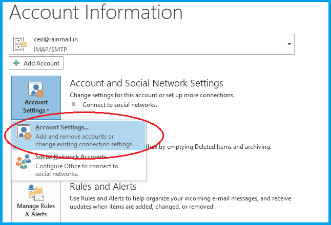Image resolution: width=331 pixels, height=225 pixels.
Task: Click the large Account Settings person-gear icon
Action: click(x=36, y=89)
